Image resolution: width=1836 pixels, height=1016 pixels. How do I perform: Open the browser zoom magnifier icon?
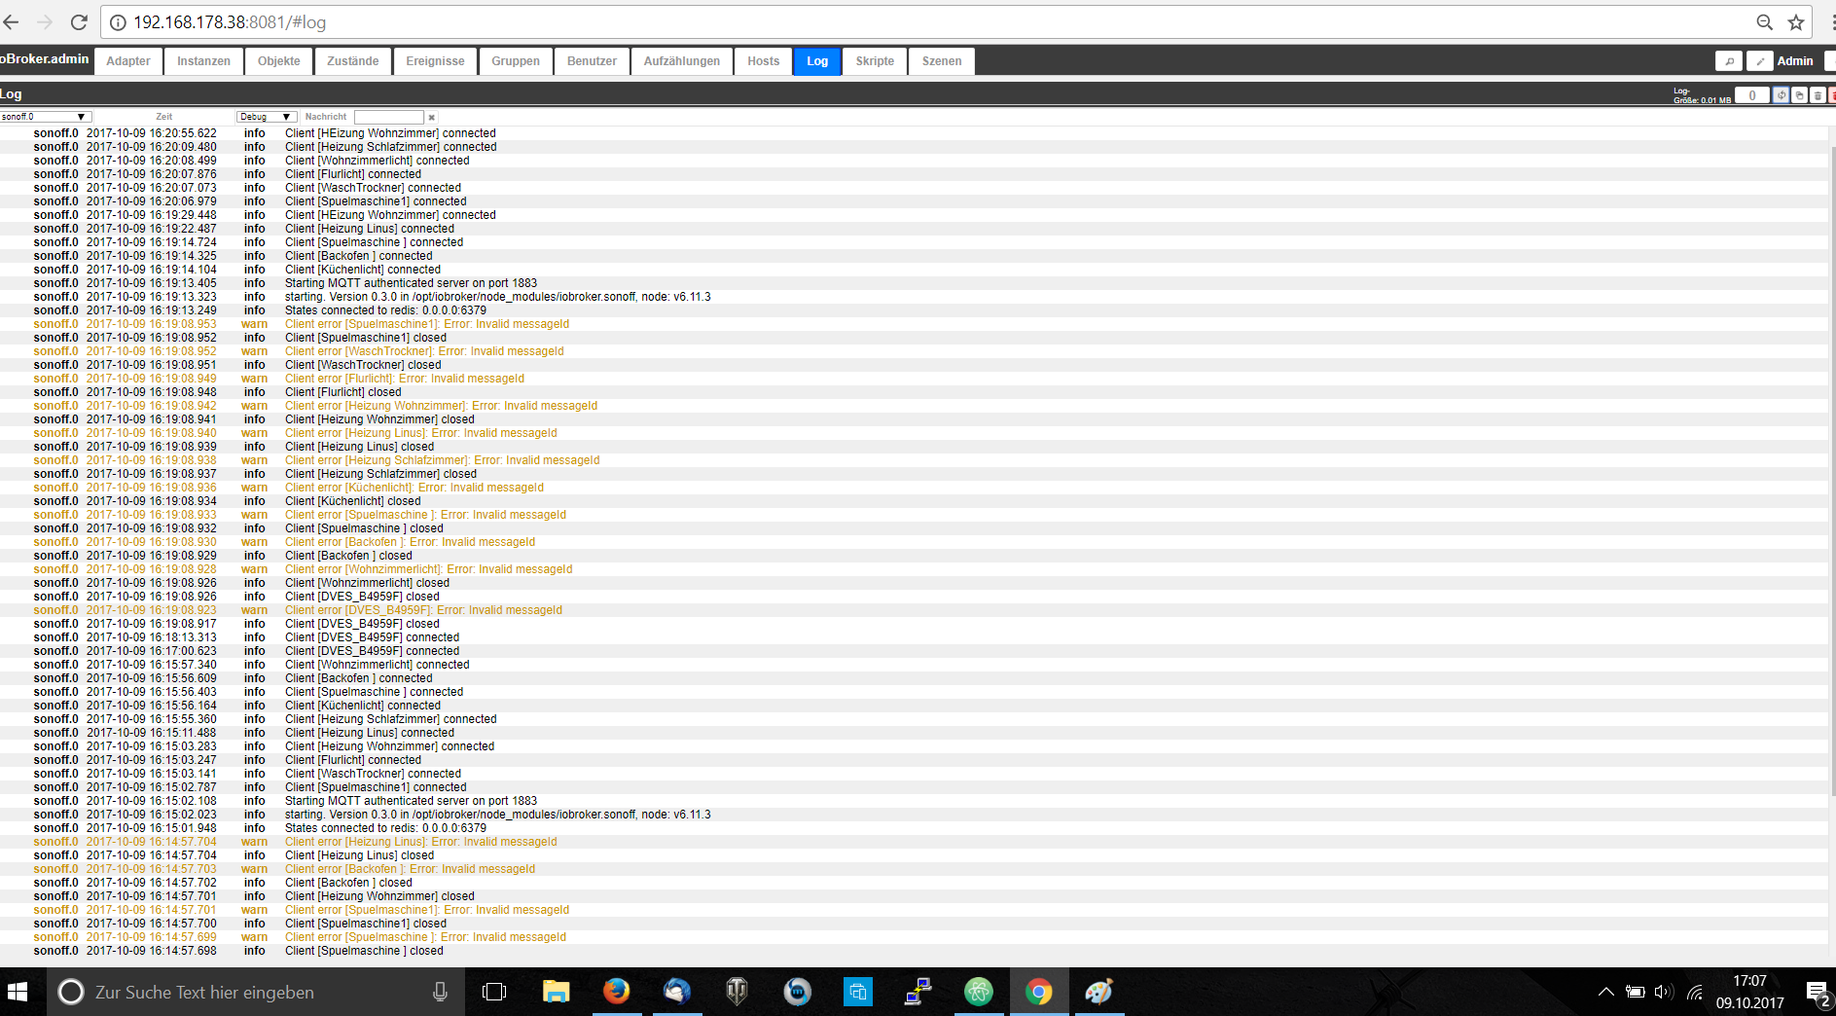(x=1764, y=21)
